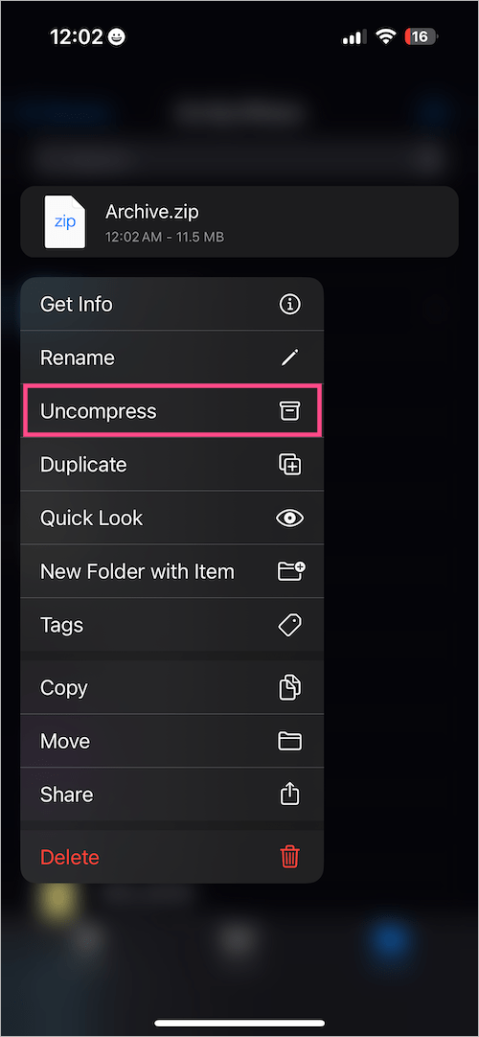Tap the Archive.zip file name
The width and height of the screenshot is (479, 1037).
click(x=152, y=212)
